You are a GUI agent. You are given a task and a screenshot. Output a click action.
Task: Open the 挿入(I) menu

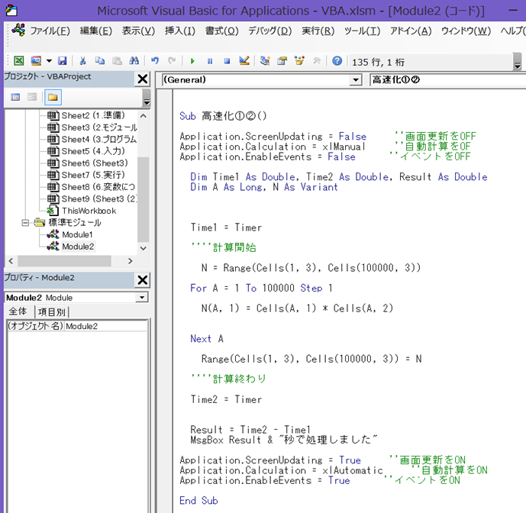180,31
